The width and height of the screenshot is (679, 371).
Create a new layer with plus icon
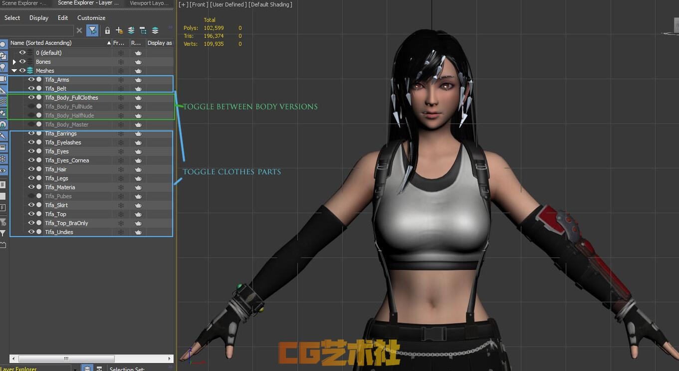click(119, 30)
